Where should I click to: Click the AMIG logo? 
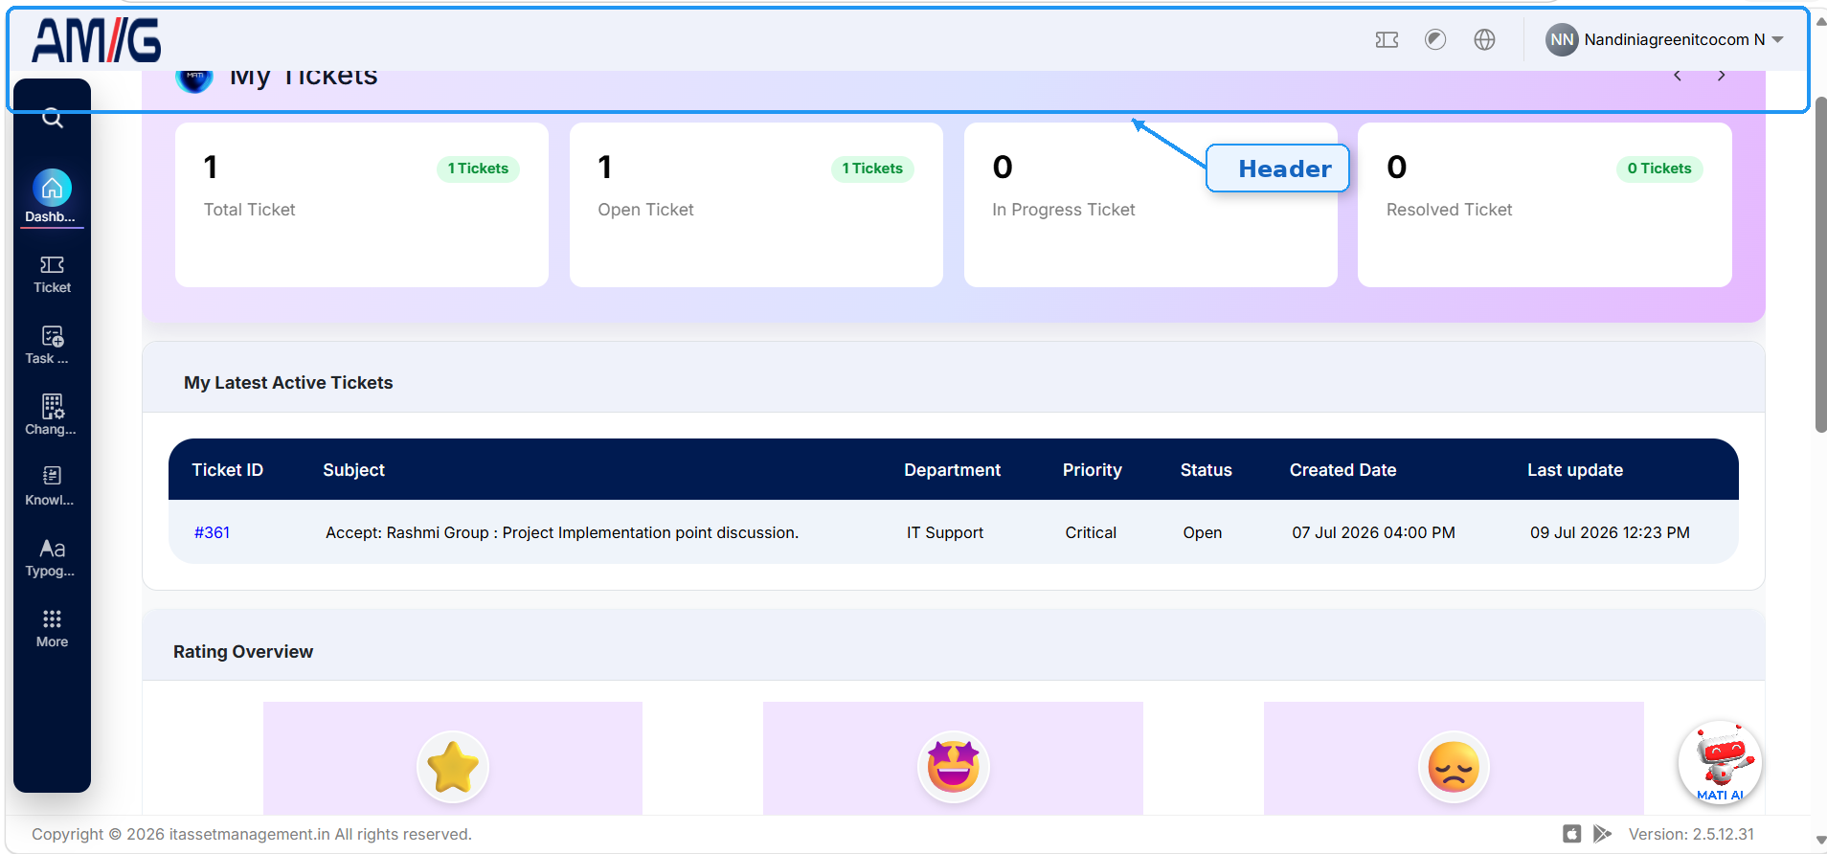[x=97, y=41]
